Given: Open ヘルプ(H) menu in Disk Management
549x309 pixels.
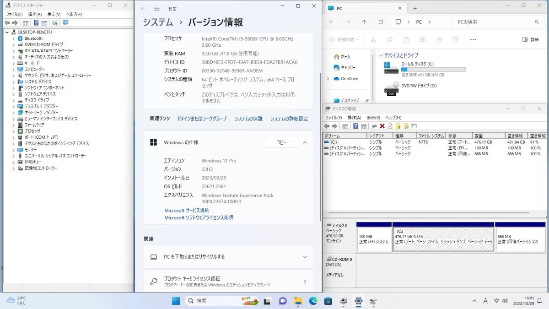Looking at the screenshot, I should click(x=393, y=118).
